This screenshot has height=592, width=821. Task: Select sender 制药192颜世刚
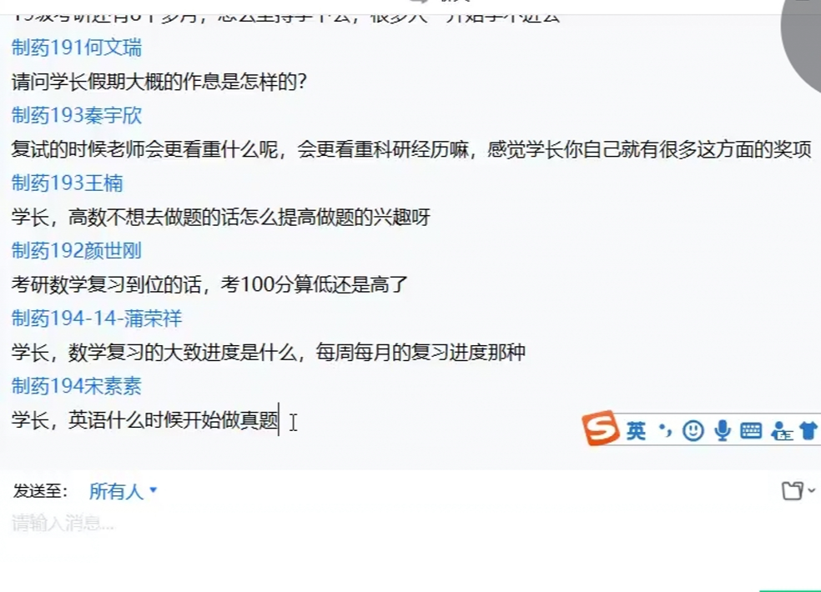click(x=77, y=251)
